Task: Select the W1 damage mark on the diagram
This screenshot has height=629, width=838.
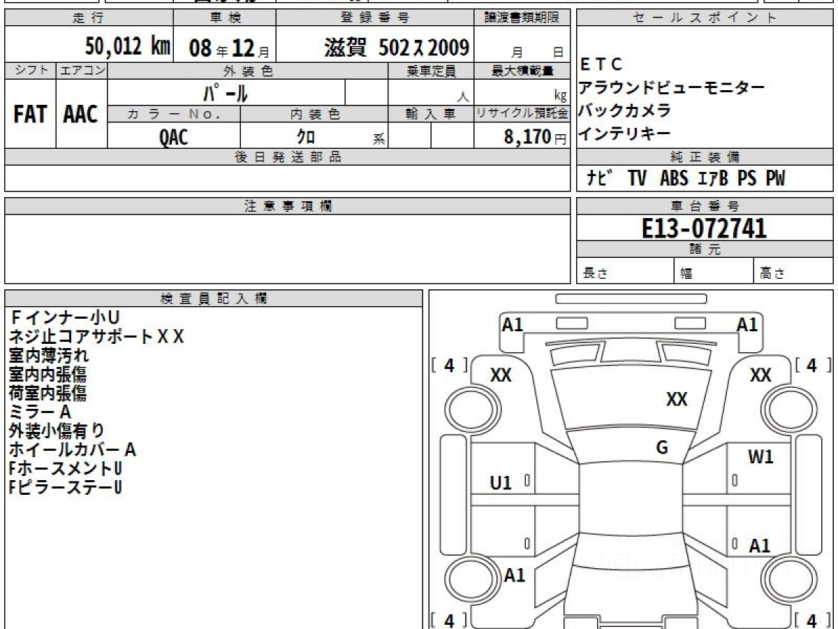Action: coord(760,458)
